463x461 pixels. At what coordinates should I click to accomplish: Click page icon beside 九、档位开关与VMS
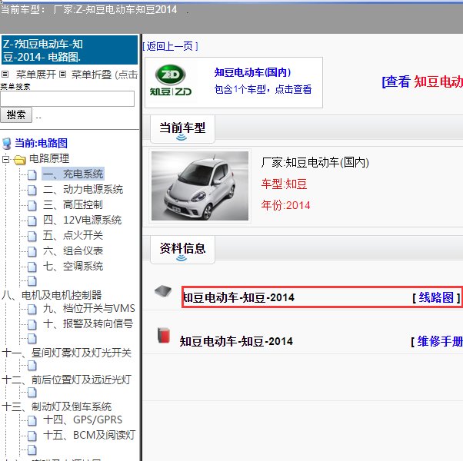tap(32, 309)
